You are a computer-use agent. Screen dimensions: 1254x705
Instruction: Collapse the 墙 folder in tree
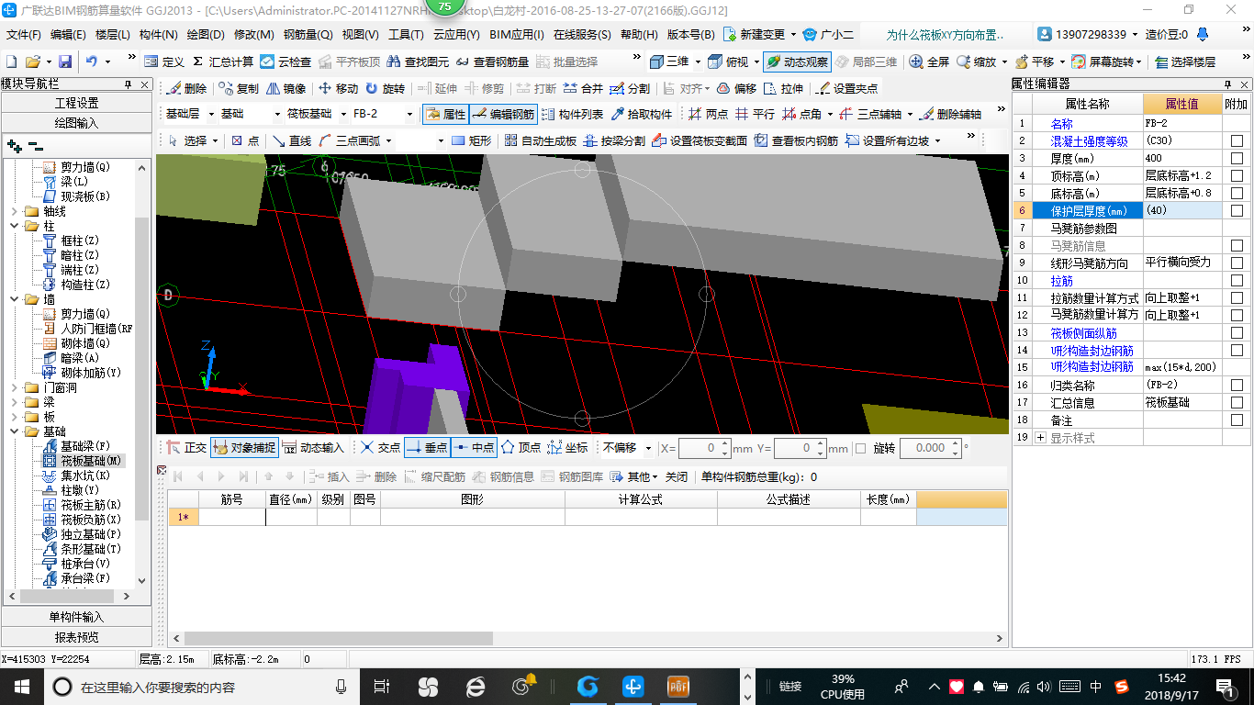(x=16, y=299)
